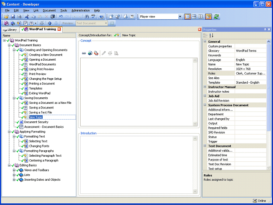Expand the Views and Toolbars node
This screenshot has width=273, height=205.
14,170
